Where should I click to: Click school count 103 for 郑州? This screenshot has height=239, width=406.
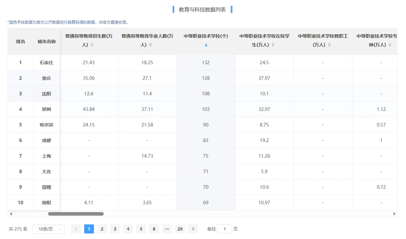tap(206, 109)
